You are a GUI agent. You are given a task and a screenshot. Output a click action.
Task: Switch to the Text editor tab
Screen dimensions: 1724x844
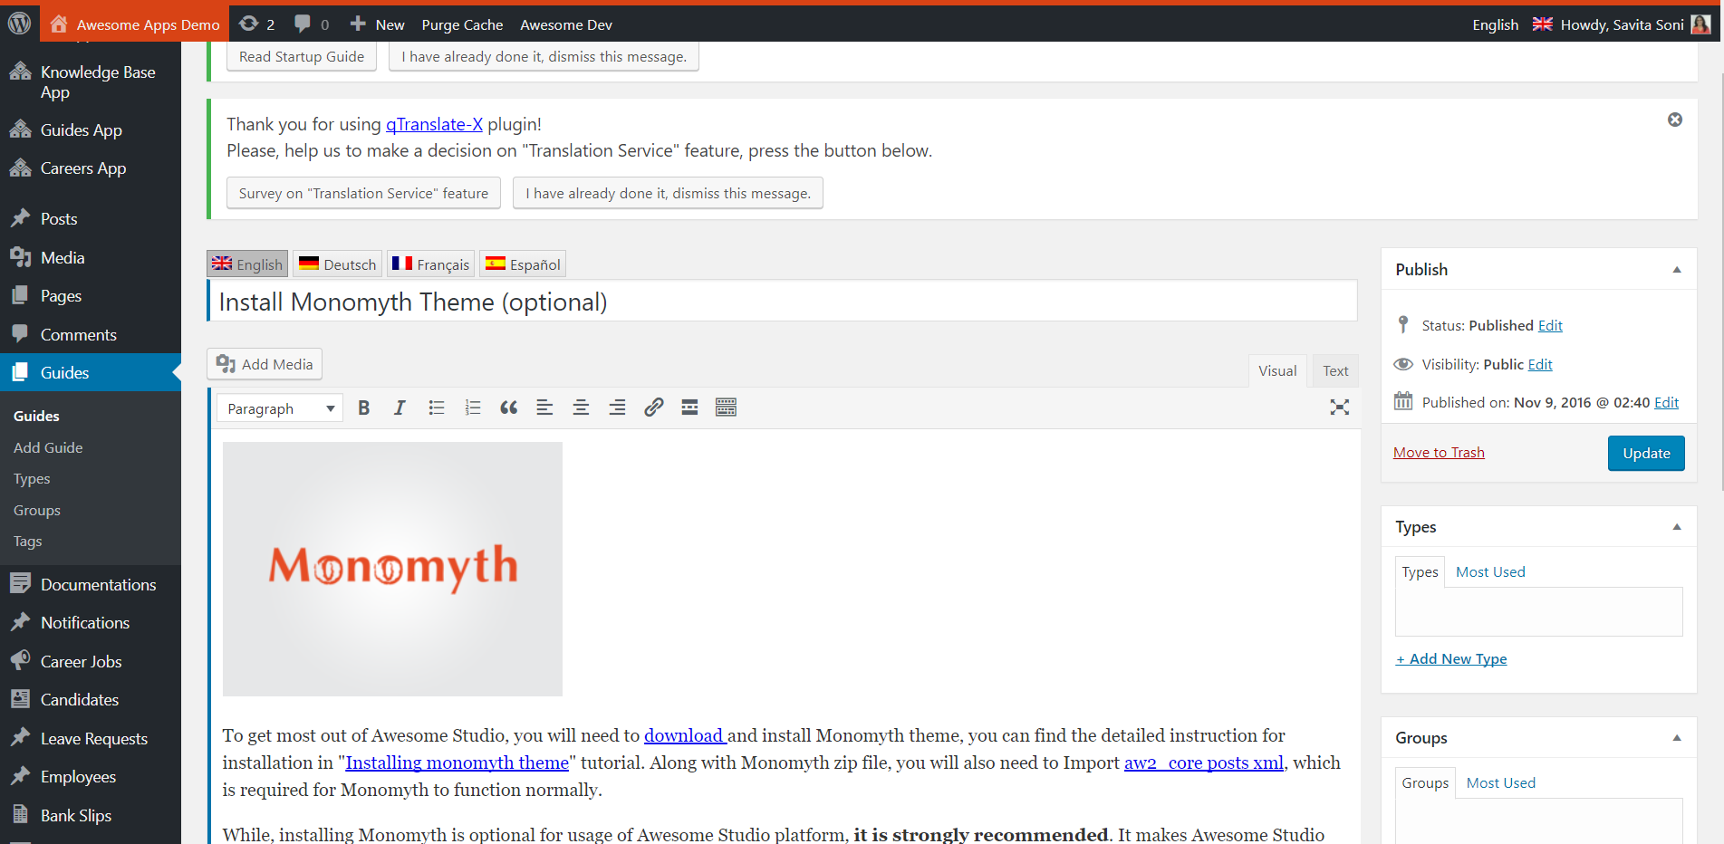coord(1335,370)
